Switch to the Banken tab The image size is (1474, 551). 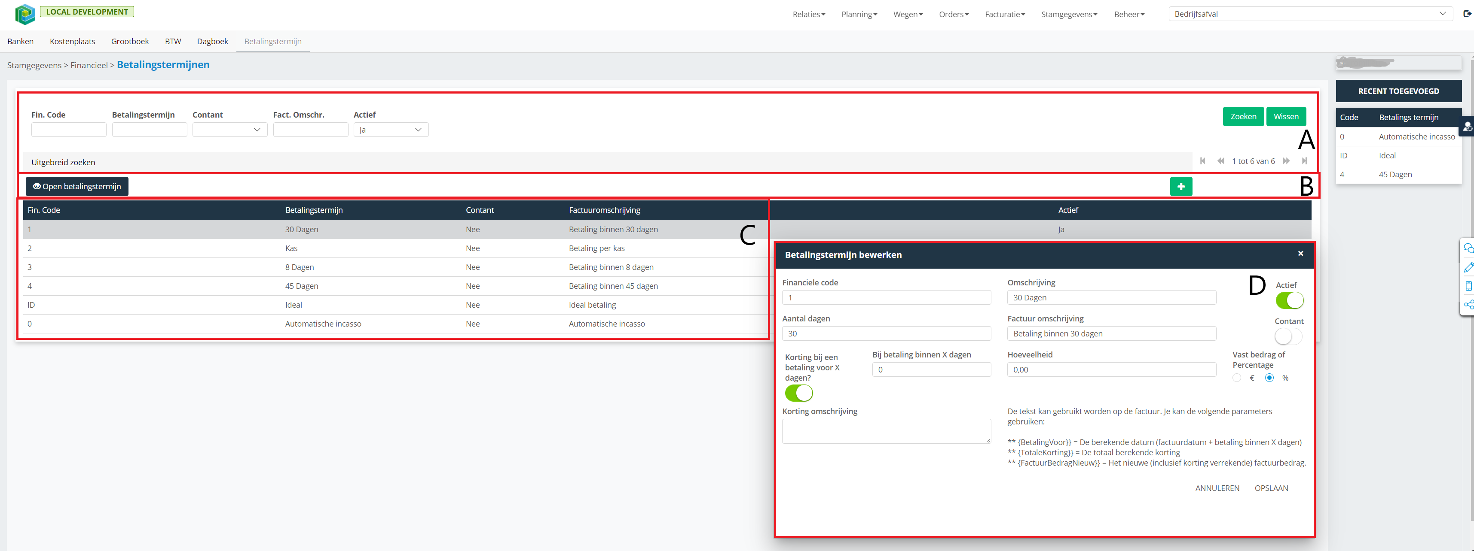21,41
